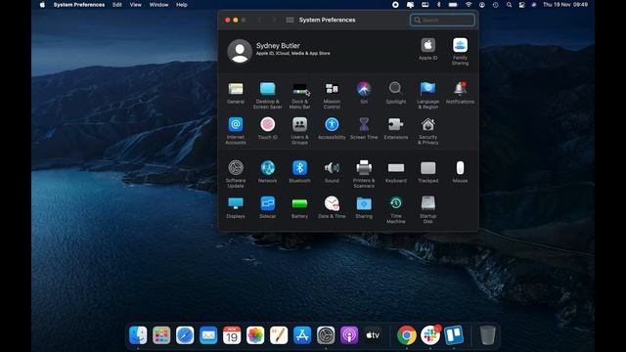
Task: Open General preferences
Action: click(236, 93)
